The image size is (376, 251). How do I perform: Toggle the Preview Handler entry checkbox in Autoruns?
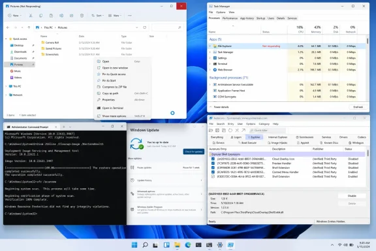(213, 163)
